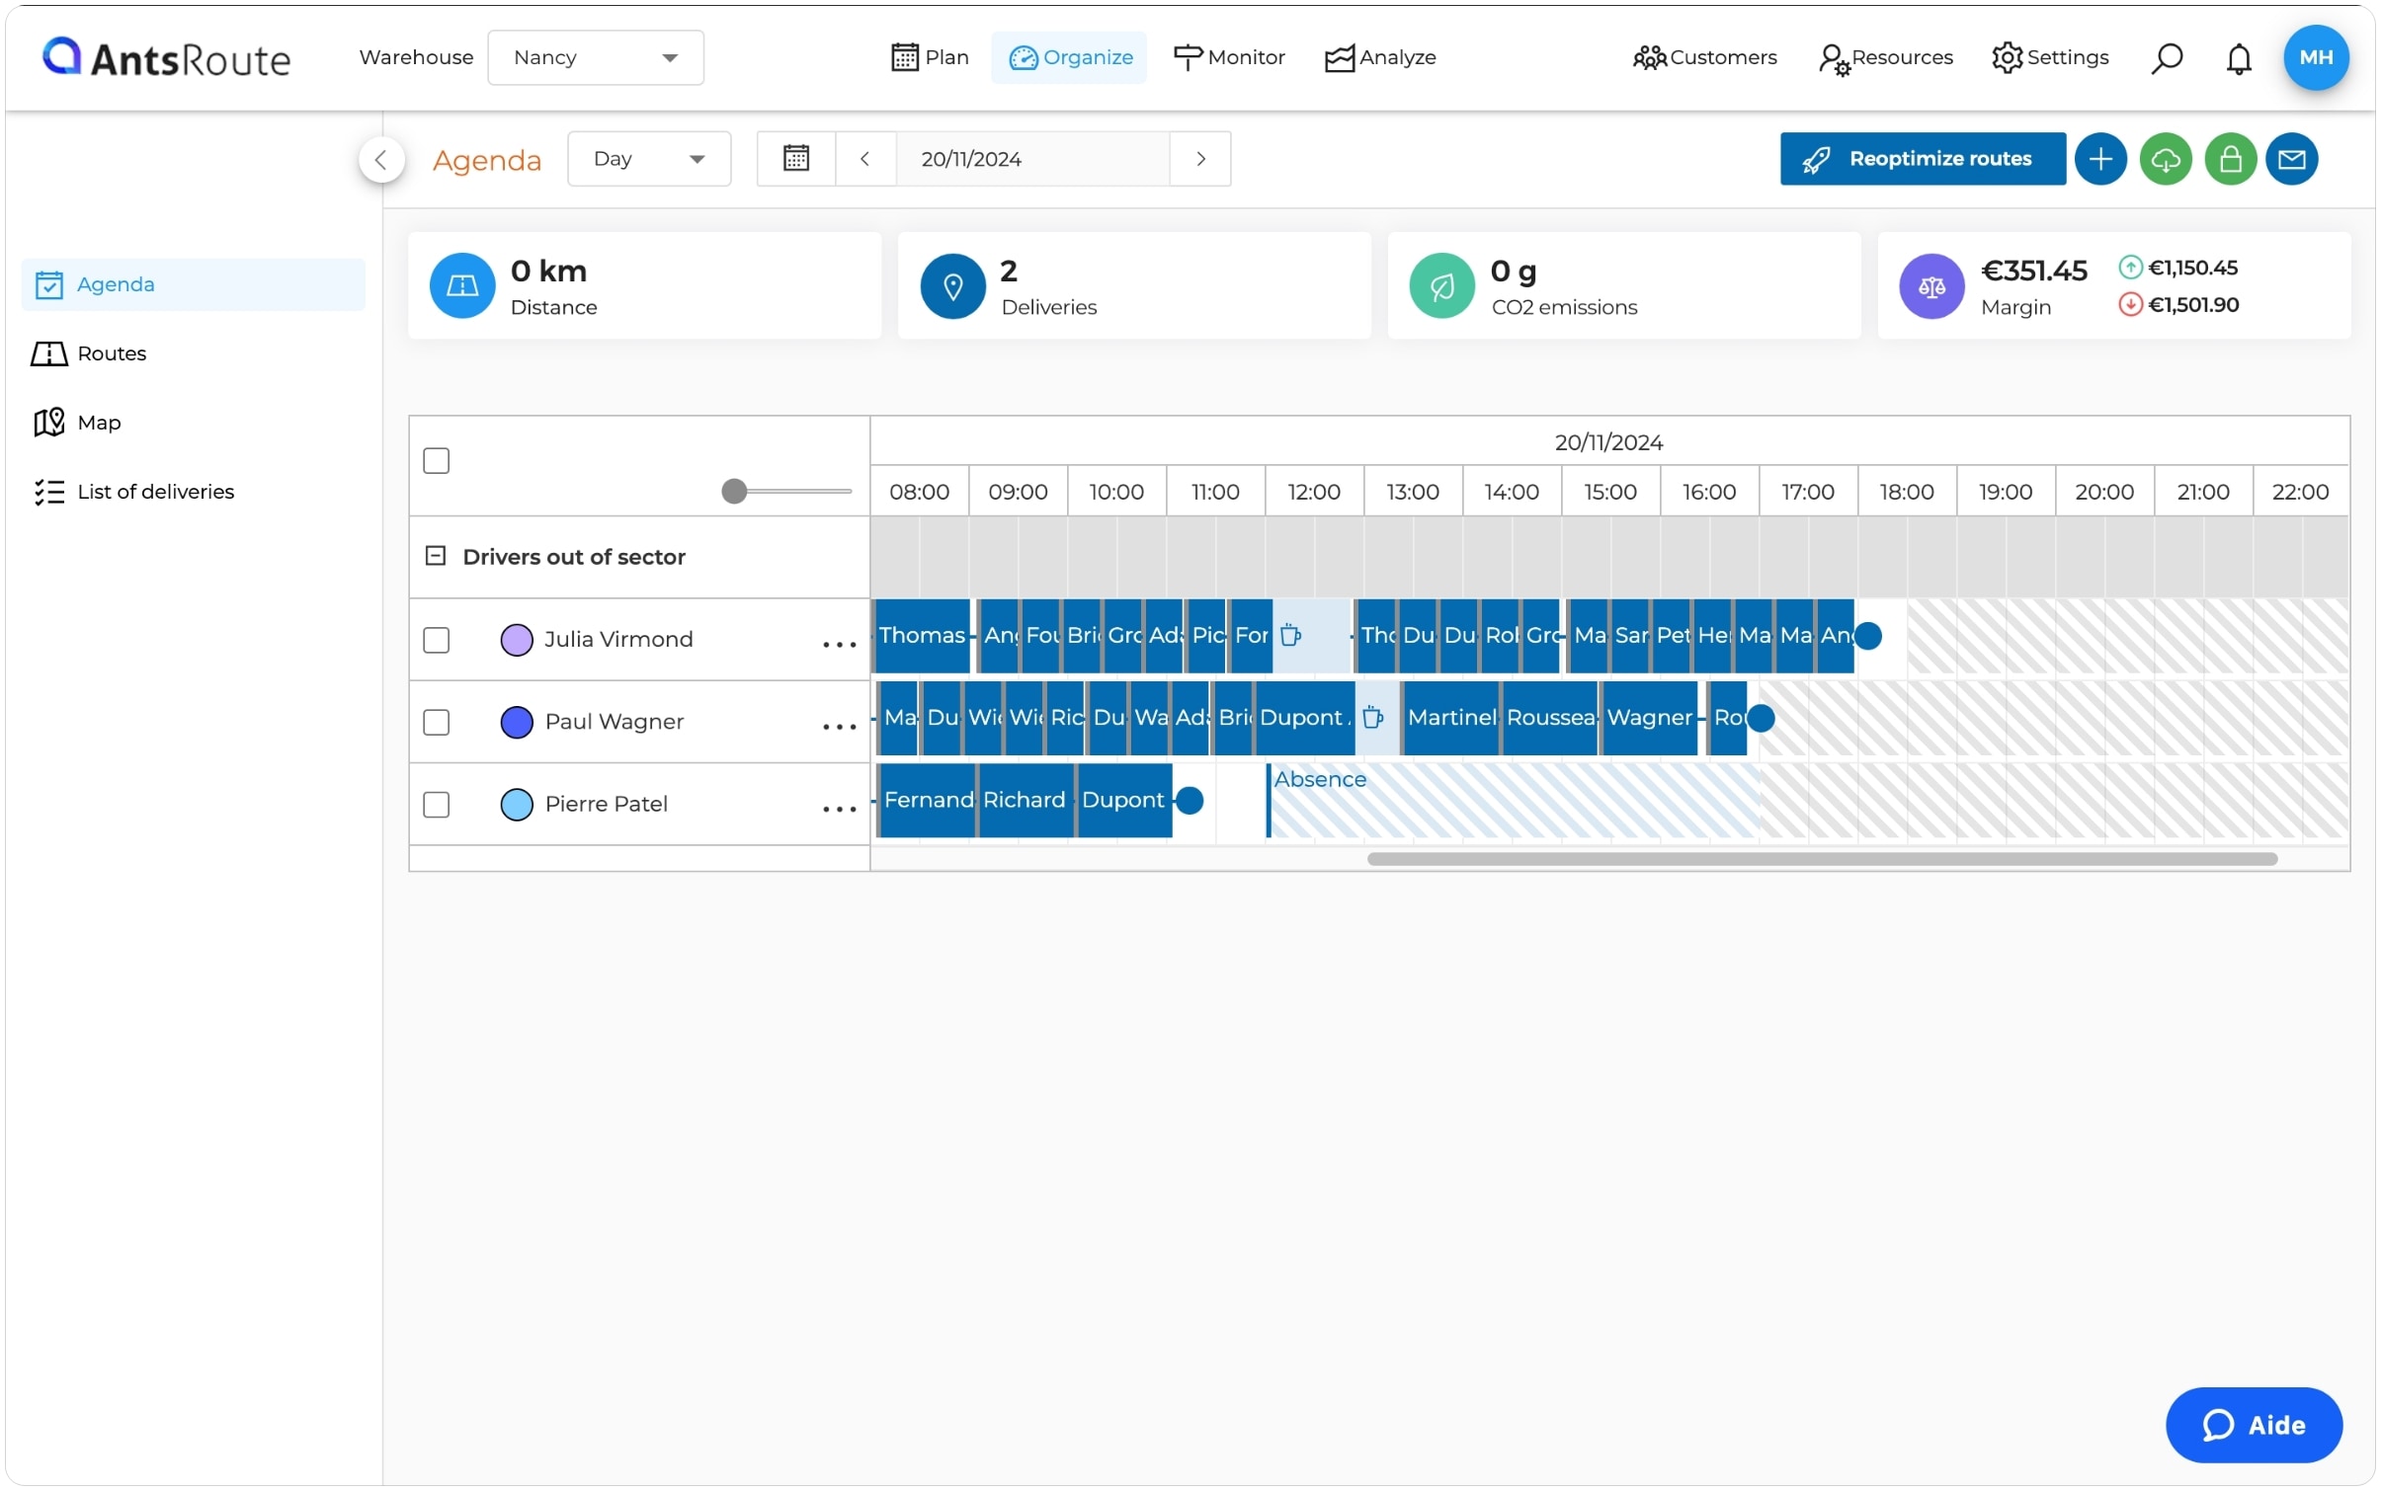Image resolution: width=2381 pixels, height=1491 pixels.
Task: Click the blue envelope mail icon
Action: point(2291,159)
